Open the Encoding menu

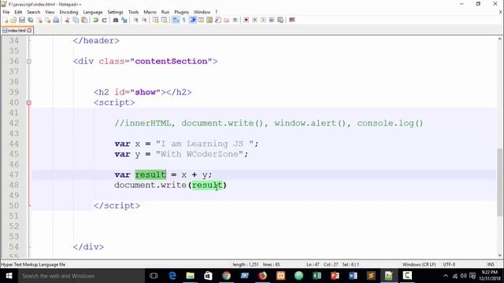(x=69, y=13)
